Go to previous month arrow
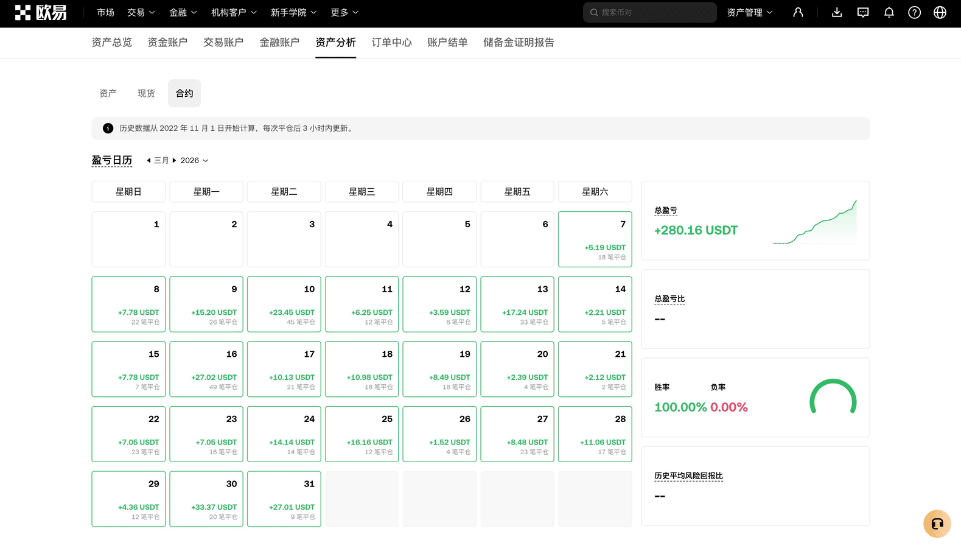 149,161
